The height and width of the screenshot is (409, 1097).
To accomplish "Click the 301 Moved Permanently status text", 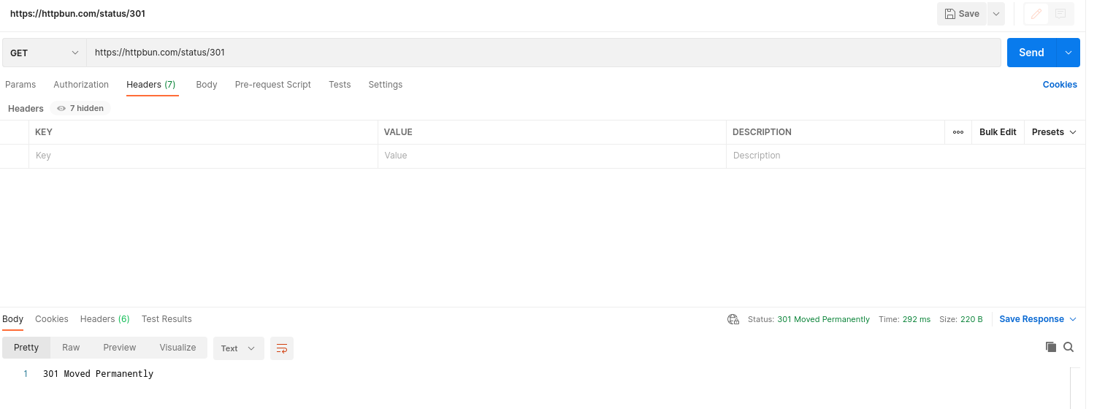I will click(x=823, y=319).
